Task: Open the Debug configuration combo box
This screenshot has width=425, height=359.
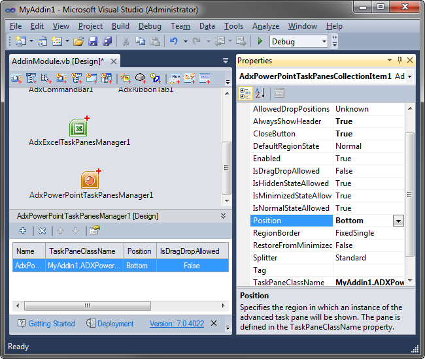Action: pos(298,41)
